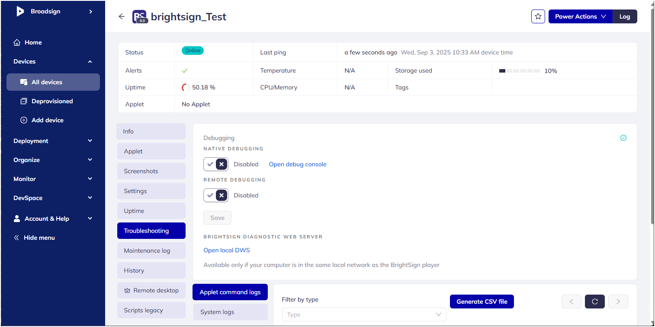Open the History tab
Viewport: 655px width, 327px height.
[151, 270]
